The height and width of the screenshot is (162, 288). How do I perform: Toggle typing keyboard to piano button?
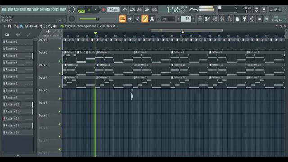coord(122,19)
